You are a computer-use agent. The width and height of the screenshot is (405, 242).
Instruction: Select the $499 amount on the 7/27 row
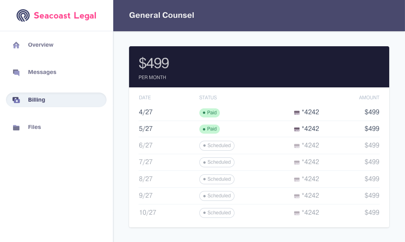[x=371, y=162]
